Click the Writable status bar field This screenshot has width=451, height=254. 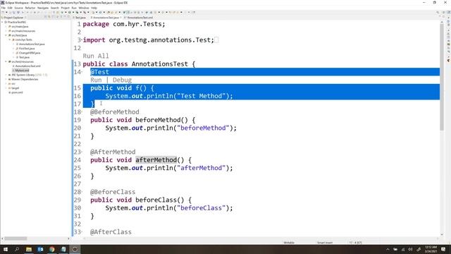(x=289, y=243)
